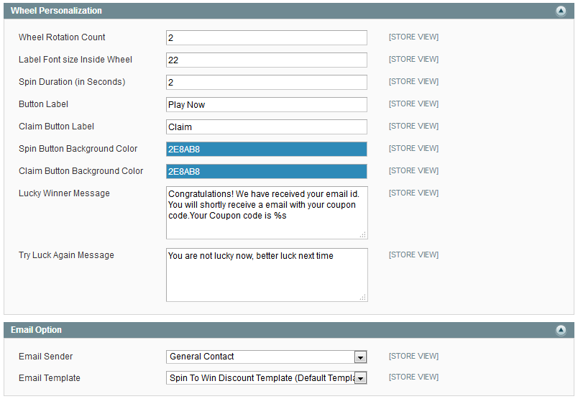Pick the Spin Button Background Color swatch
This screenshot has height=399, width=578.
point(266,149)
